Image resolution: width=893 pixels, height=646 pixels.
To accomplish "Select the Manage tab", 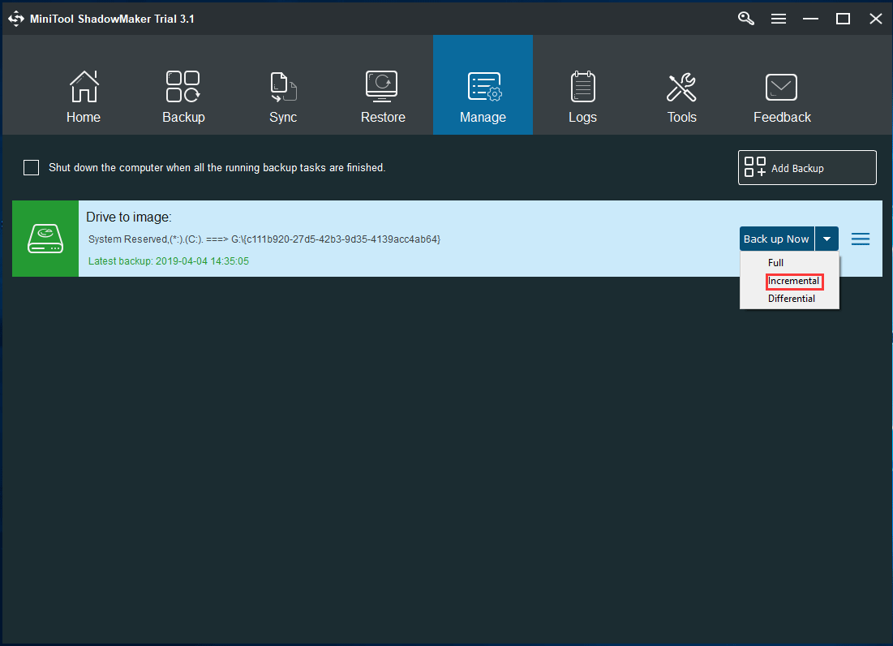I will click(483, 85).
